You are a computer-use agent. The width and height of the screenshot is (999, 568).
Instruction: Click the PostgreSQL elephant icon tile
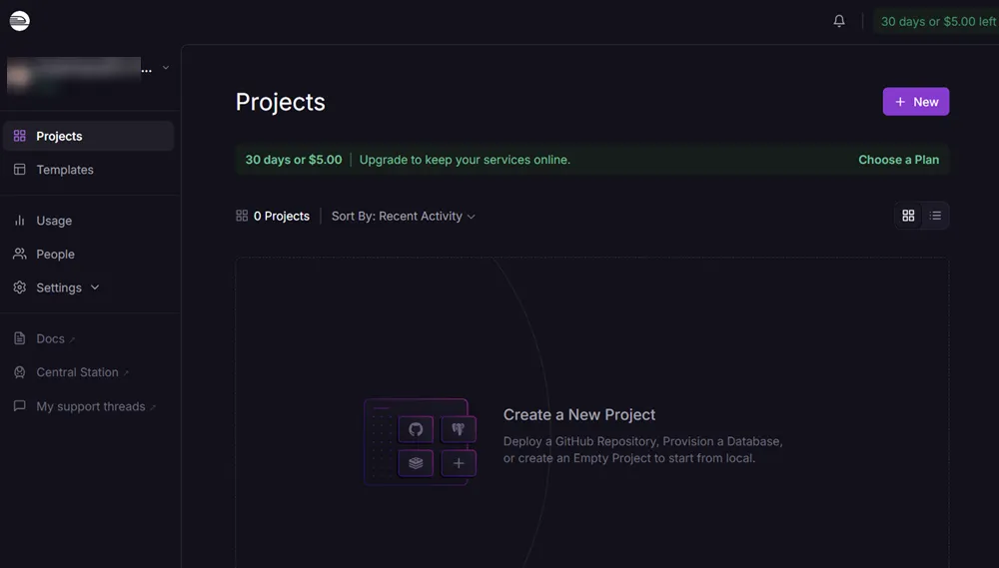point(459,429)
